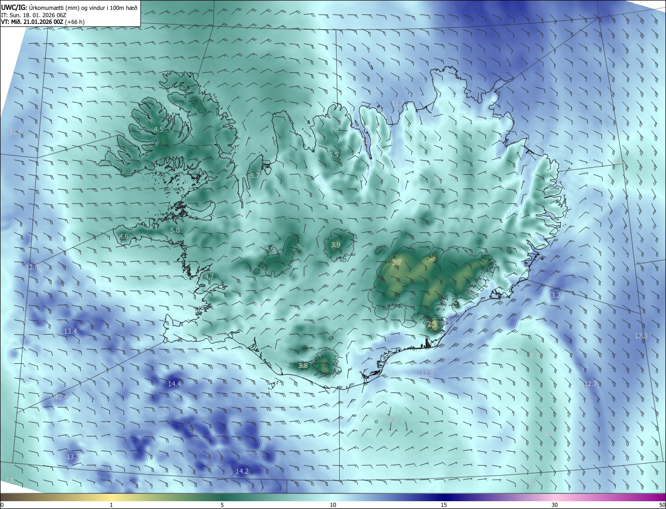The width and height of the screenshot is (666, 509).
Task: Click the 12.3 value label
Action: [x=641, y=336]
